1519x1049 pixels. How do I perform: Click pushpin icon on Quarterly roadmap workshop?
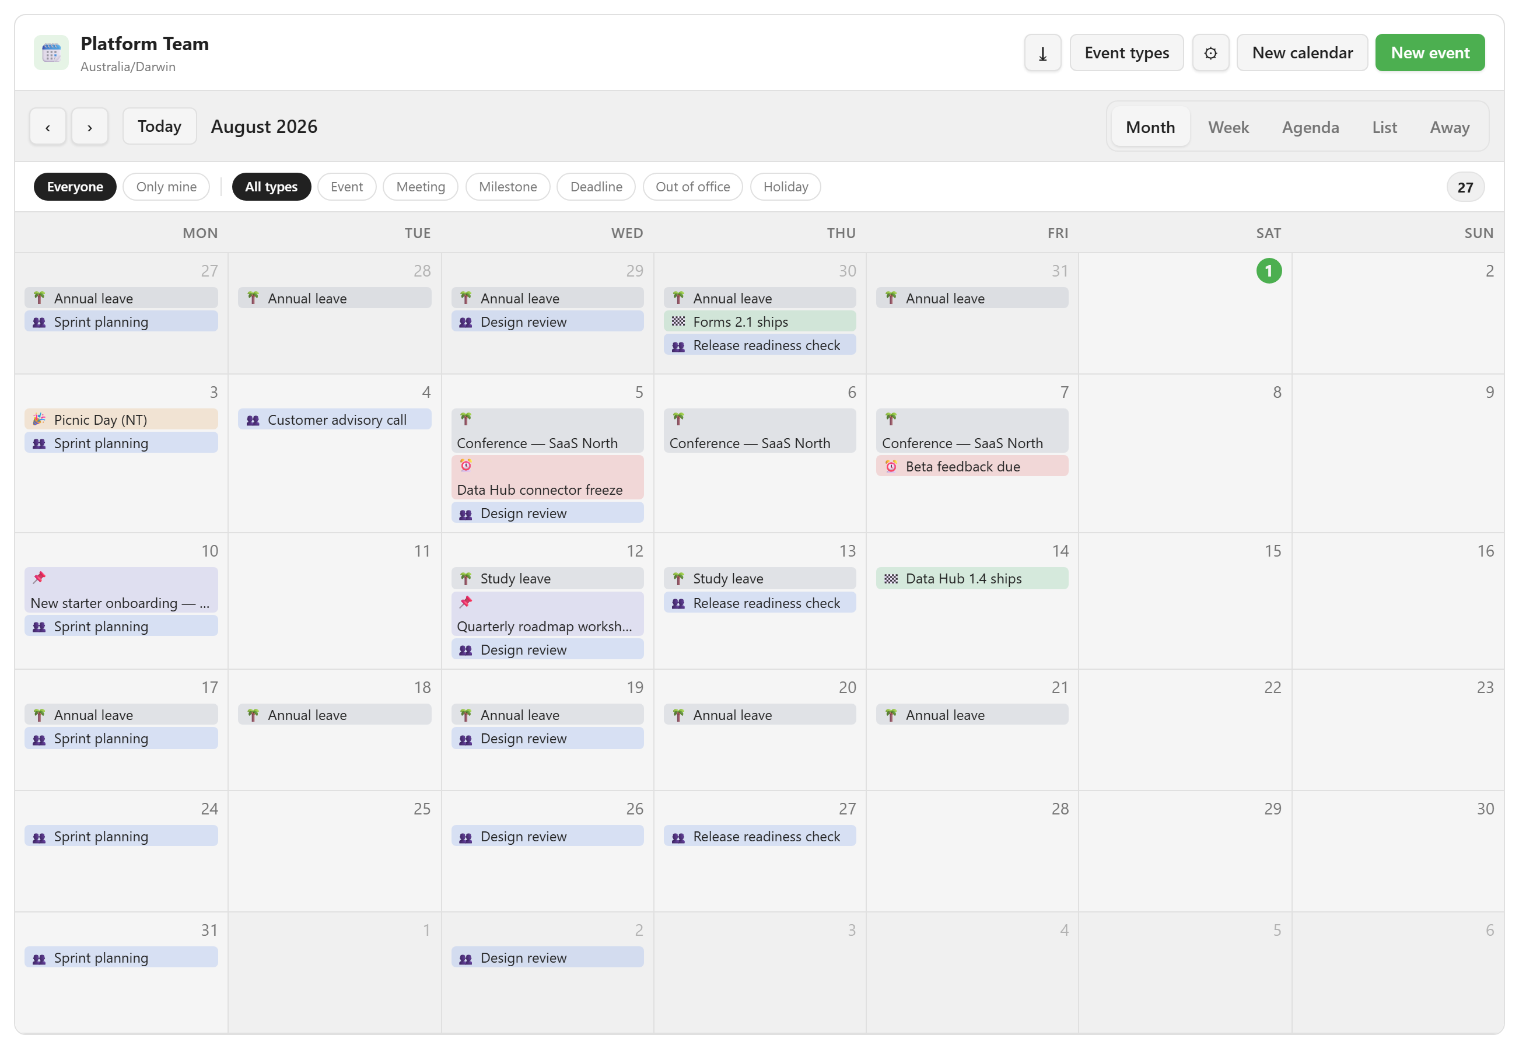(466, 602)
